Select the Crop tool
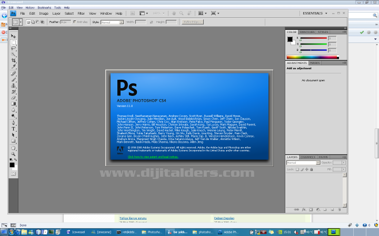Viewport: 379px width, 236px height. point(13,60)
